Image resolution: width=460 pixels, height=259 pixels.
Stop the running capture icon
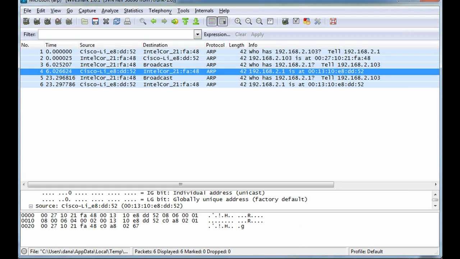click(58, 22)
